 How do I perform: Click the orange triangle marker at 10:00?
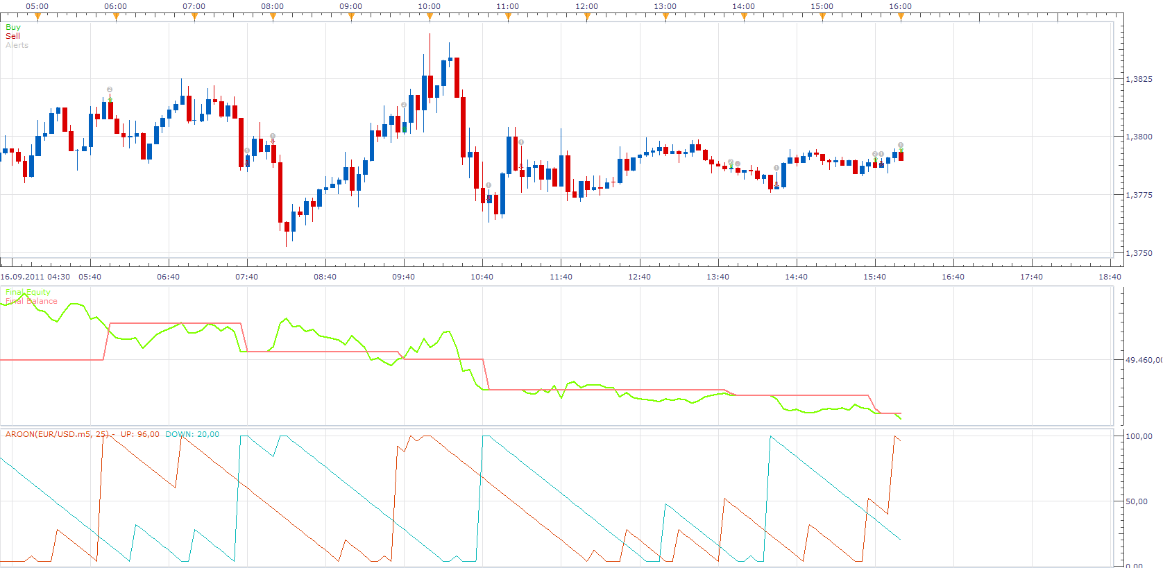pyautogui.click(x=430, y=17)
